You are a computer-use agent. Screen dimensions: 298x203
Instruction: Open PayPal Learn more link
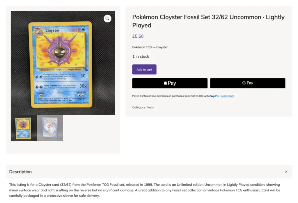coord(227,96)
